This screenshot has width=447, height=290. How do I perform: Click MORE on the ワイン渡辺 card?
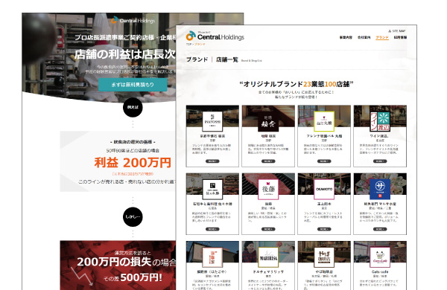click(x=380, y=161)
